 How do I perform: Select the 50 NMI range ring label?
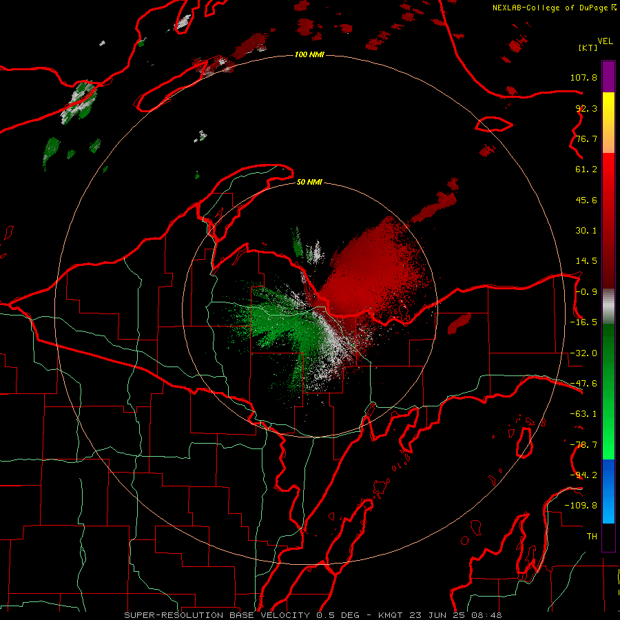(309, 182)
